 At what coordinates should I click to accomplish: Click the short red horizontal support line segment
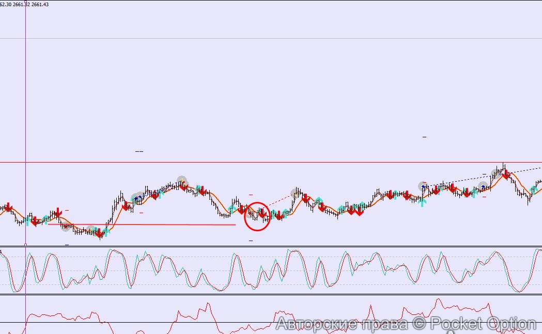point(155,225)
